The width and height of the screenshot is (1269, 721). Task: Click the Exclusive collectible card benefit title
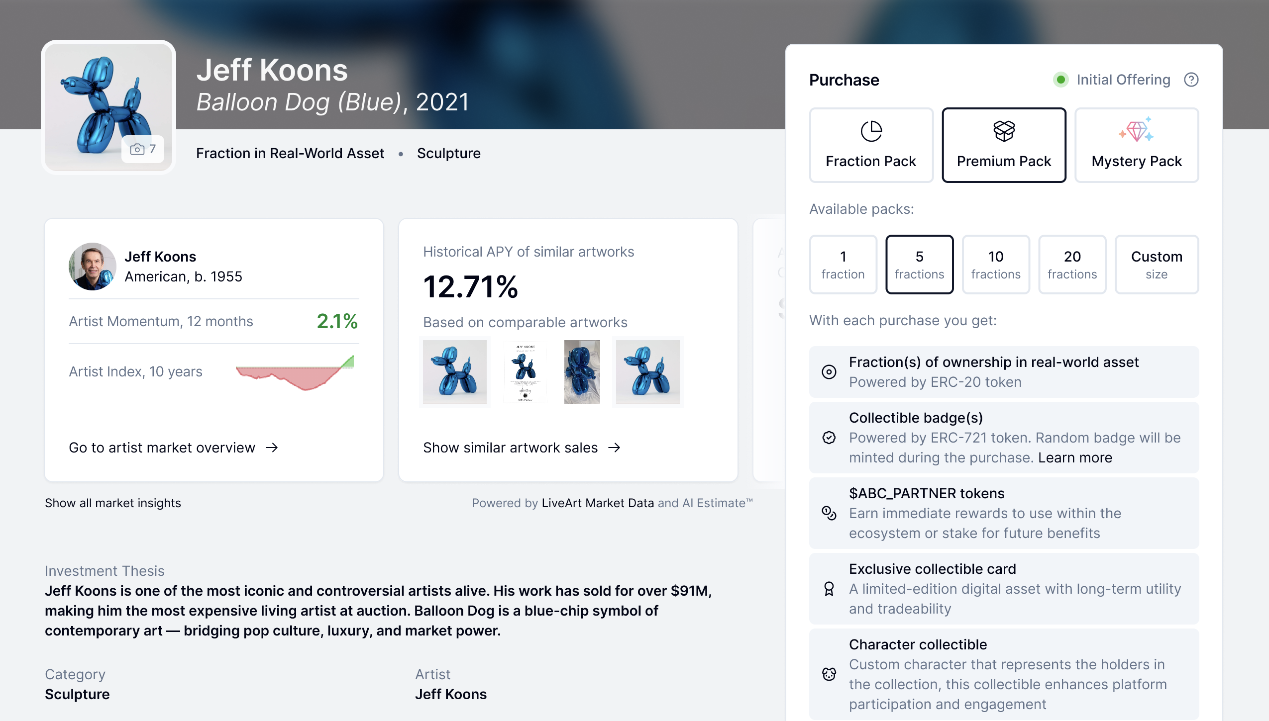(x=933, y=569)
